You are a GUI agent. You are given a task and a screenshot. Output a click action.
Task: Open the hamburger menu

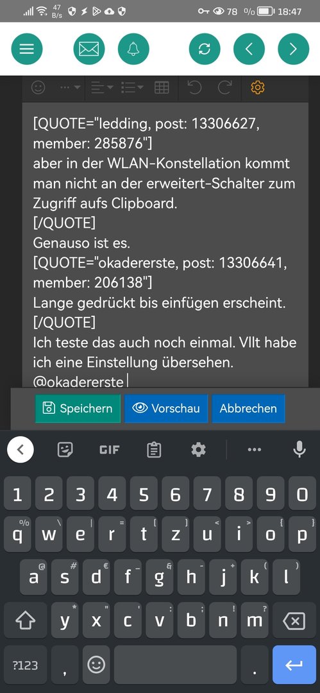pyautogui.click(x=27, y=49)
